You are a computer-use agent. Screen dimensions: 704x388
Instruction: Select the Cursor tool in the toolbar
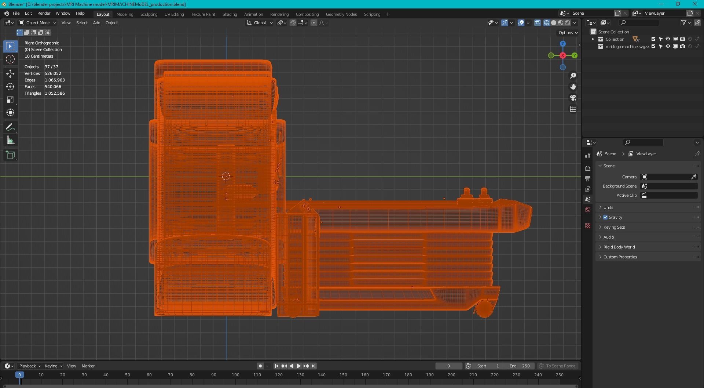10,59
